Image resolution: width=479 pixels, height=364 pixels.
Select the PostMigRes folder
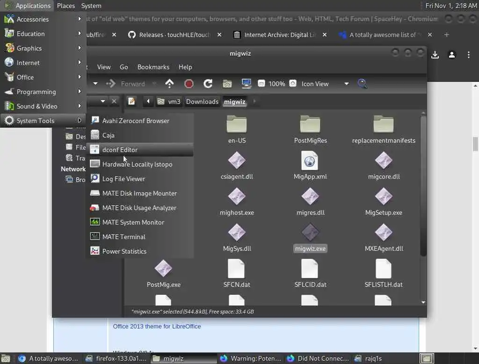(x=311, y=129)
